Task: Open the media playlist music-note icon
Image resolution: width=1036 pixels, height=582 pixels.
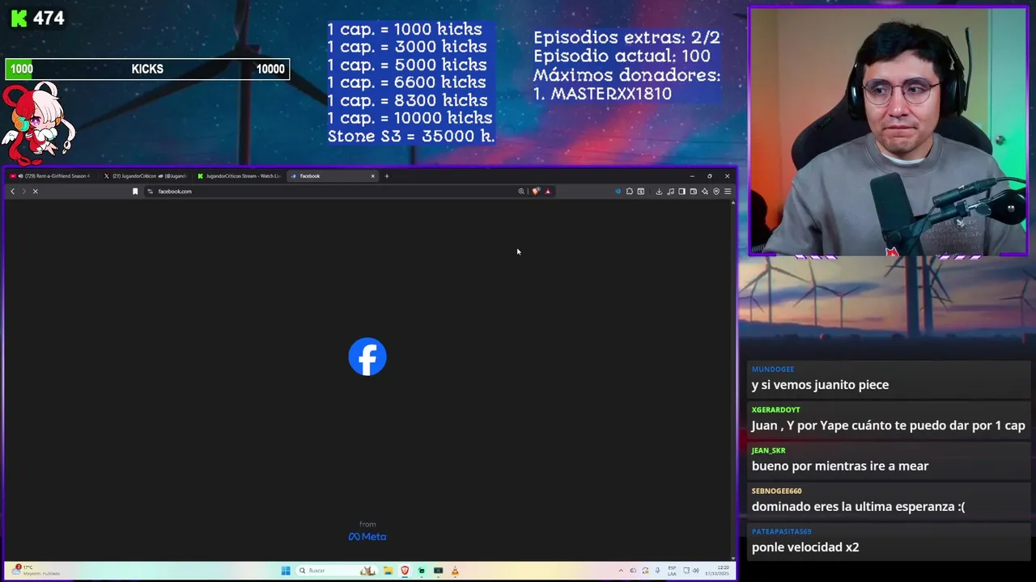Action: pyautogui.click(x=670, y=192)
